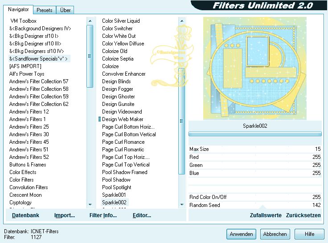The height and width of the screenshot is (243, 328).
Task: Select Crescent Moon category
Action: [25, 195]
